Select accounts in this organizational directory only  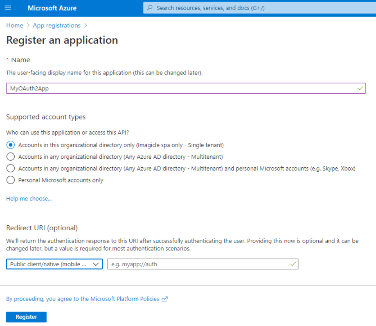click(x=9, y=145)
